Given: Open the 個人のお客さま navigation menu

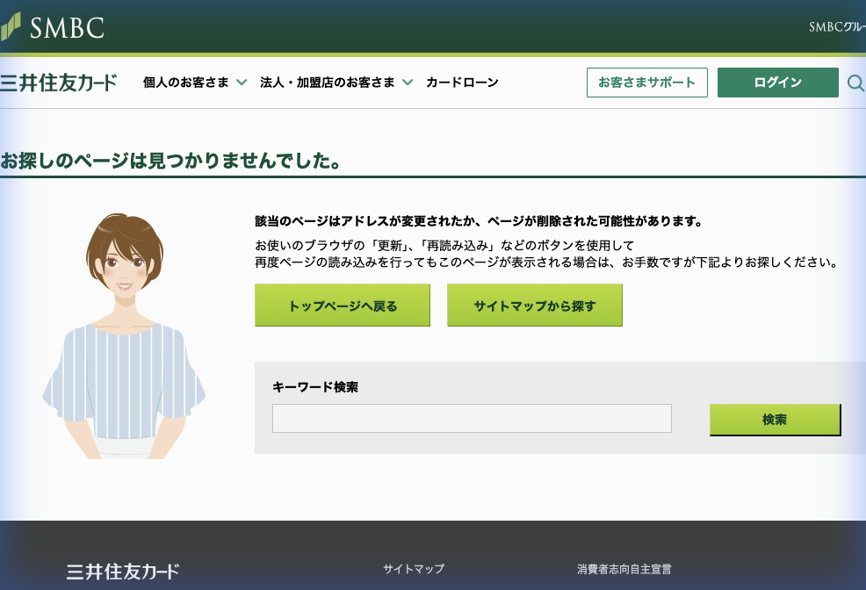Looking at the screenshot, I should (184, 83).
